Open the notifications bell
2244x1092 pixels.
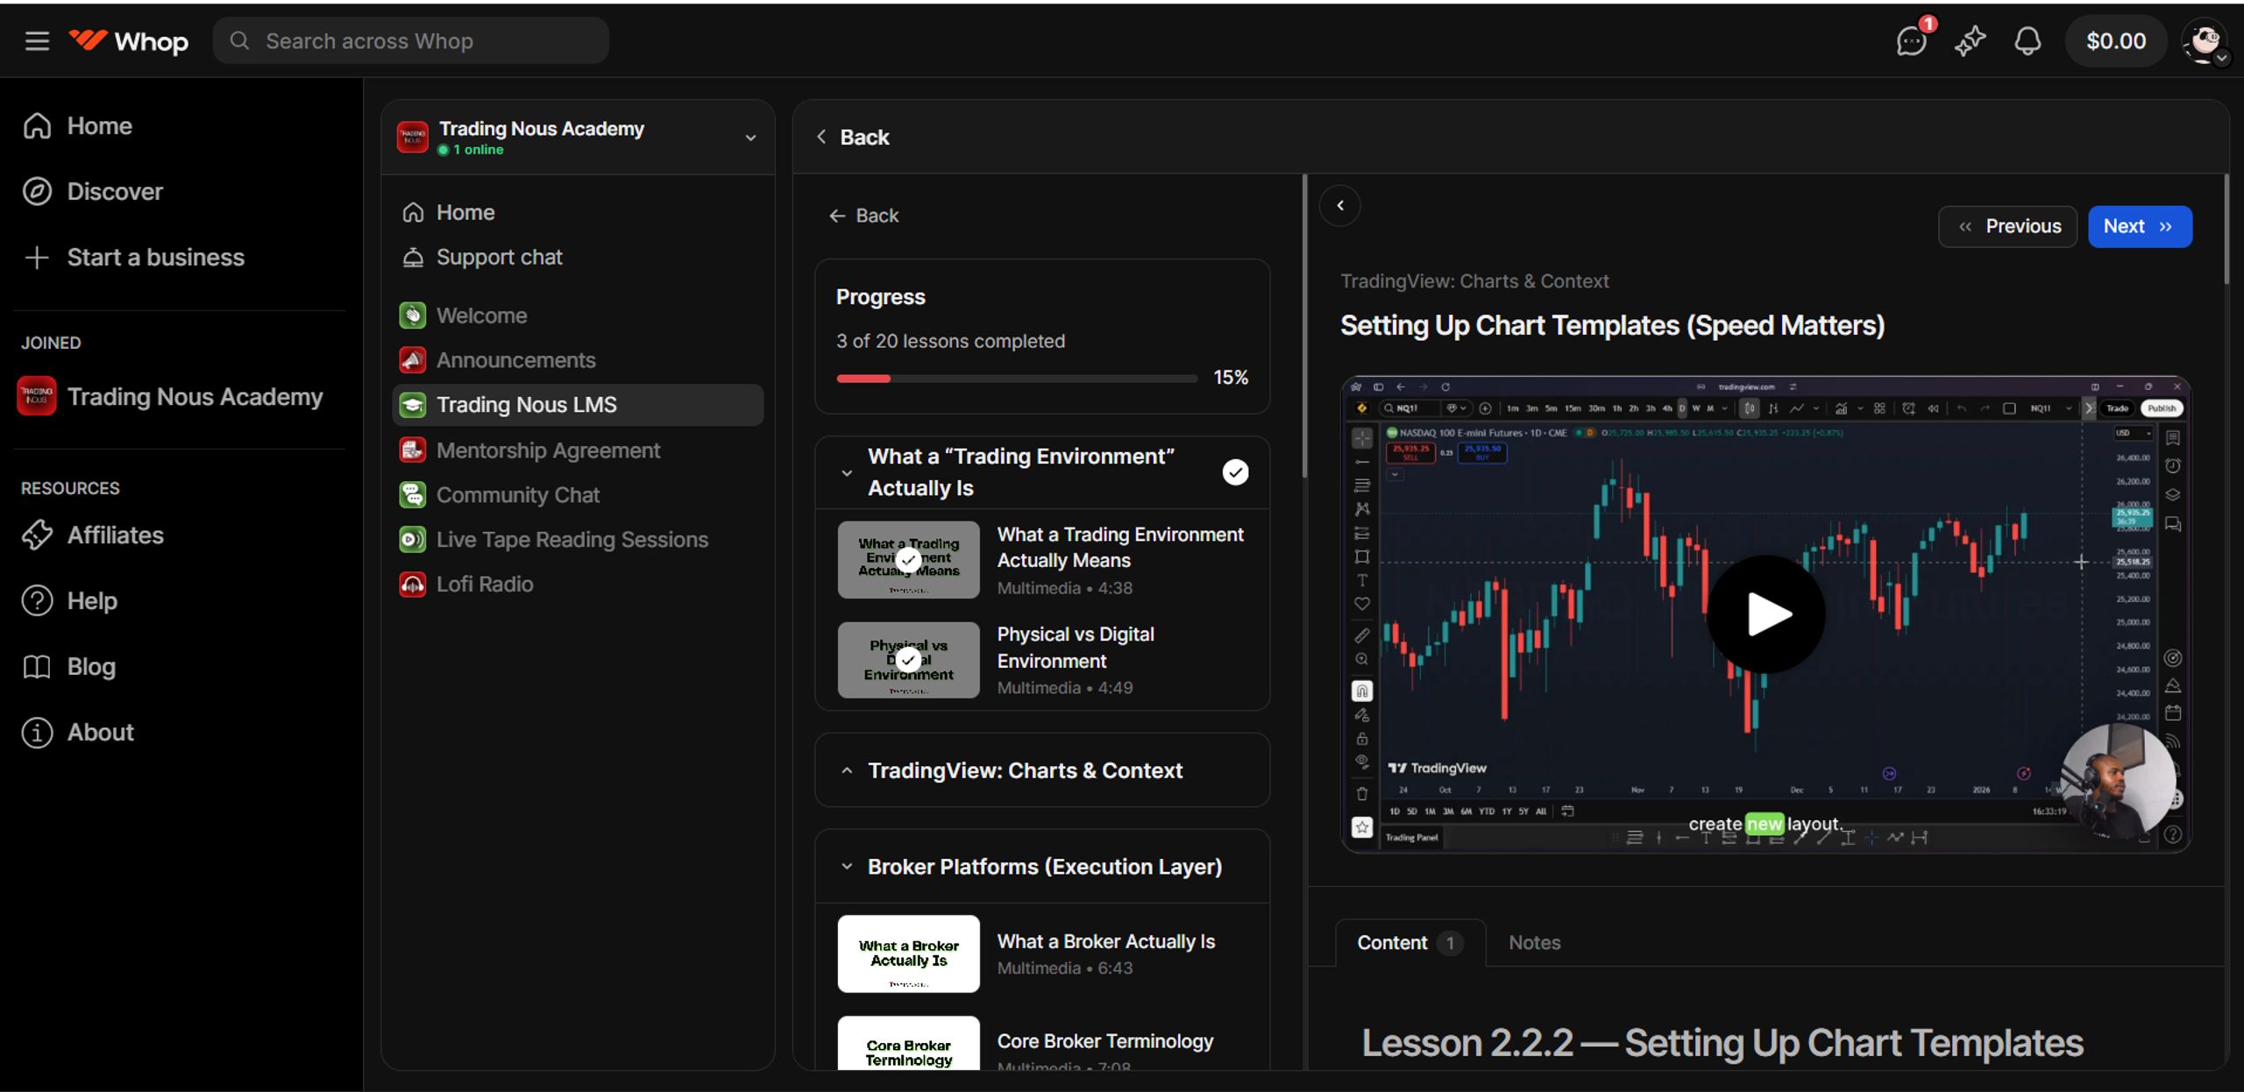point(2027,41)
